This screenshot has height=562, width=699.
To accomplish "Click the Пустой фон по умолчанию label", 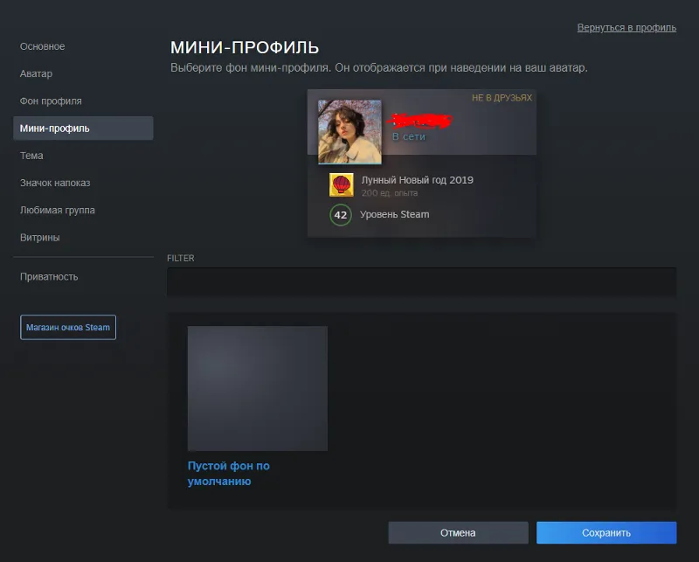I will pyautogui.click(x=229, y=474).
